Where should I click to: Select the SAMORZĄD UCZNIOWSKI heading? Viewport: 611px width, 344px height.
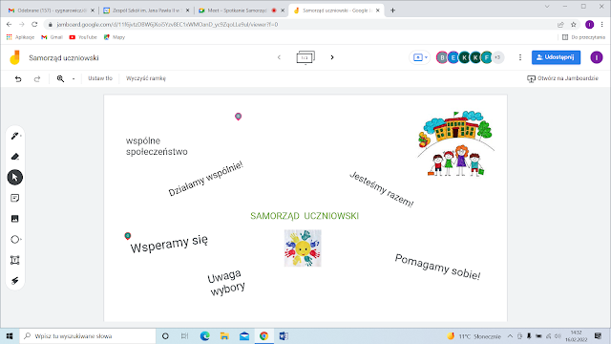coord(305,216)
